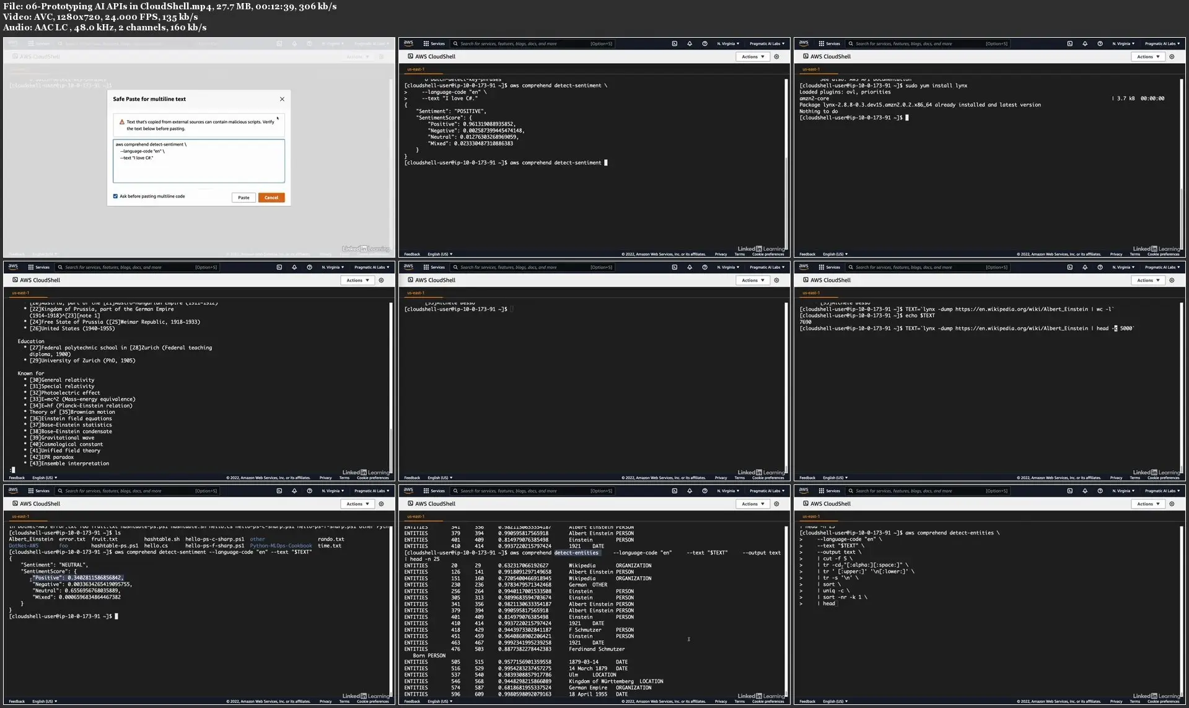Click Feedback link in the sort/uniq pipeline frame
Screen dimensions: 1189x708
pyautogui.click(x=807, y=701)
